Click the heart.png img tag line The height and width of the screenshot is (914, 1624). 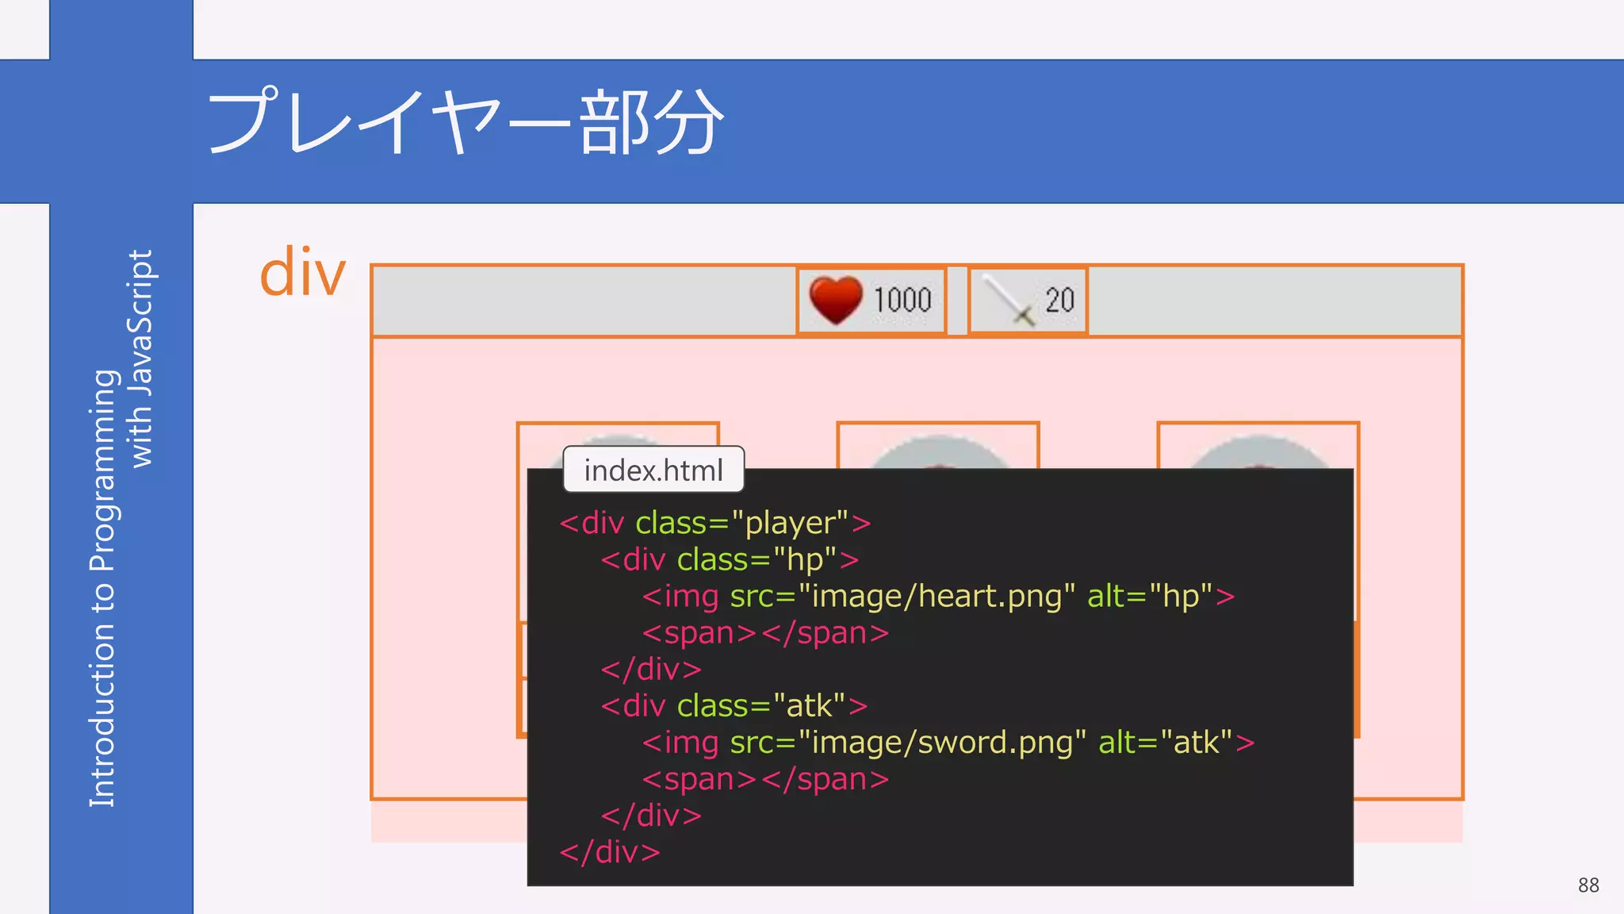coord(939,596)
